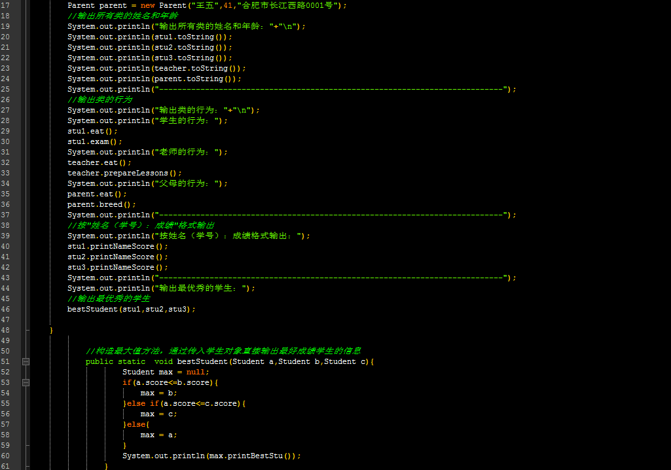Click the comment //按"姓名（学号）：成绩"格式输出

tap(141, 226)
